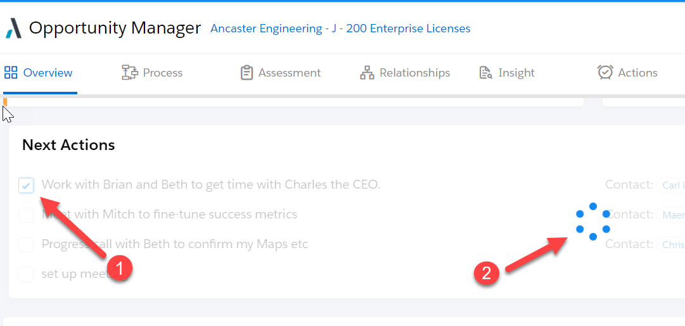Click the Overview grid icon
This screenshot has width=685, height=326.
(11, 73)
